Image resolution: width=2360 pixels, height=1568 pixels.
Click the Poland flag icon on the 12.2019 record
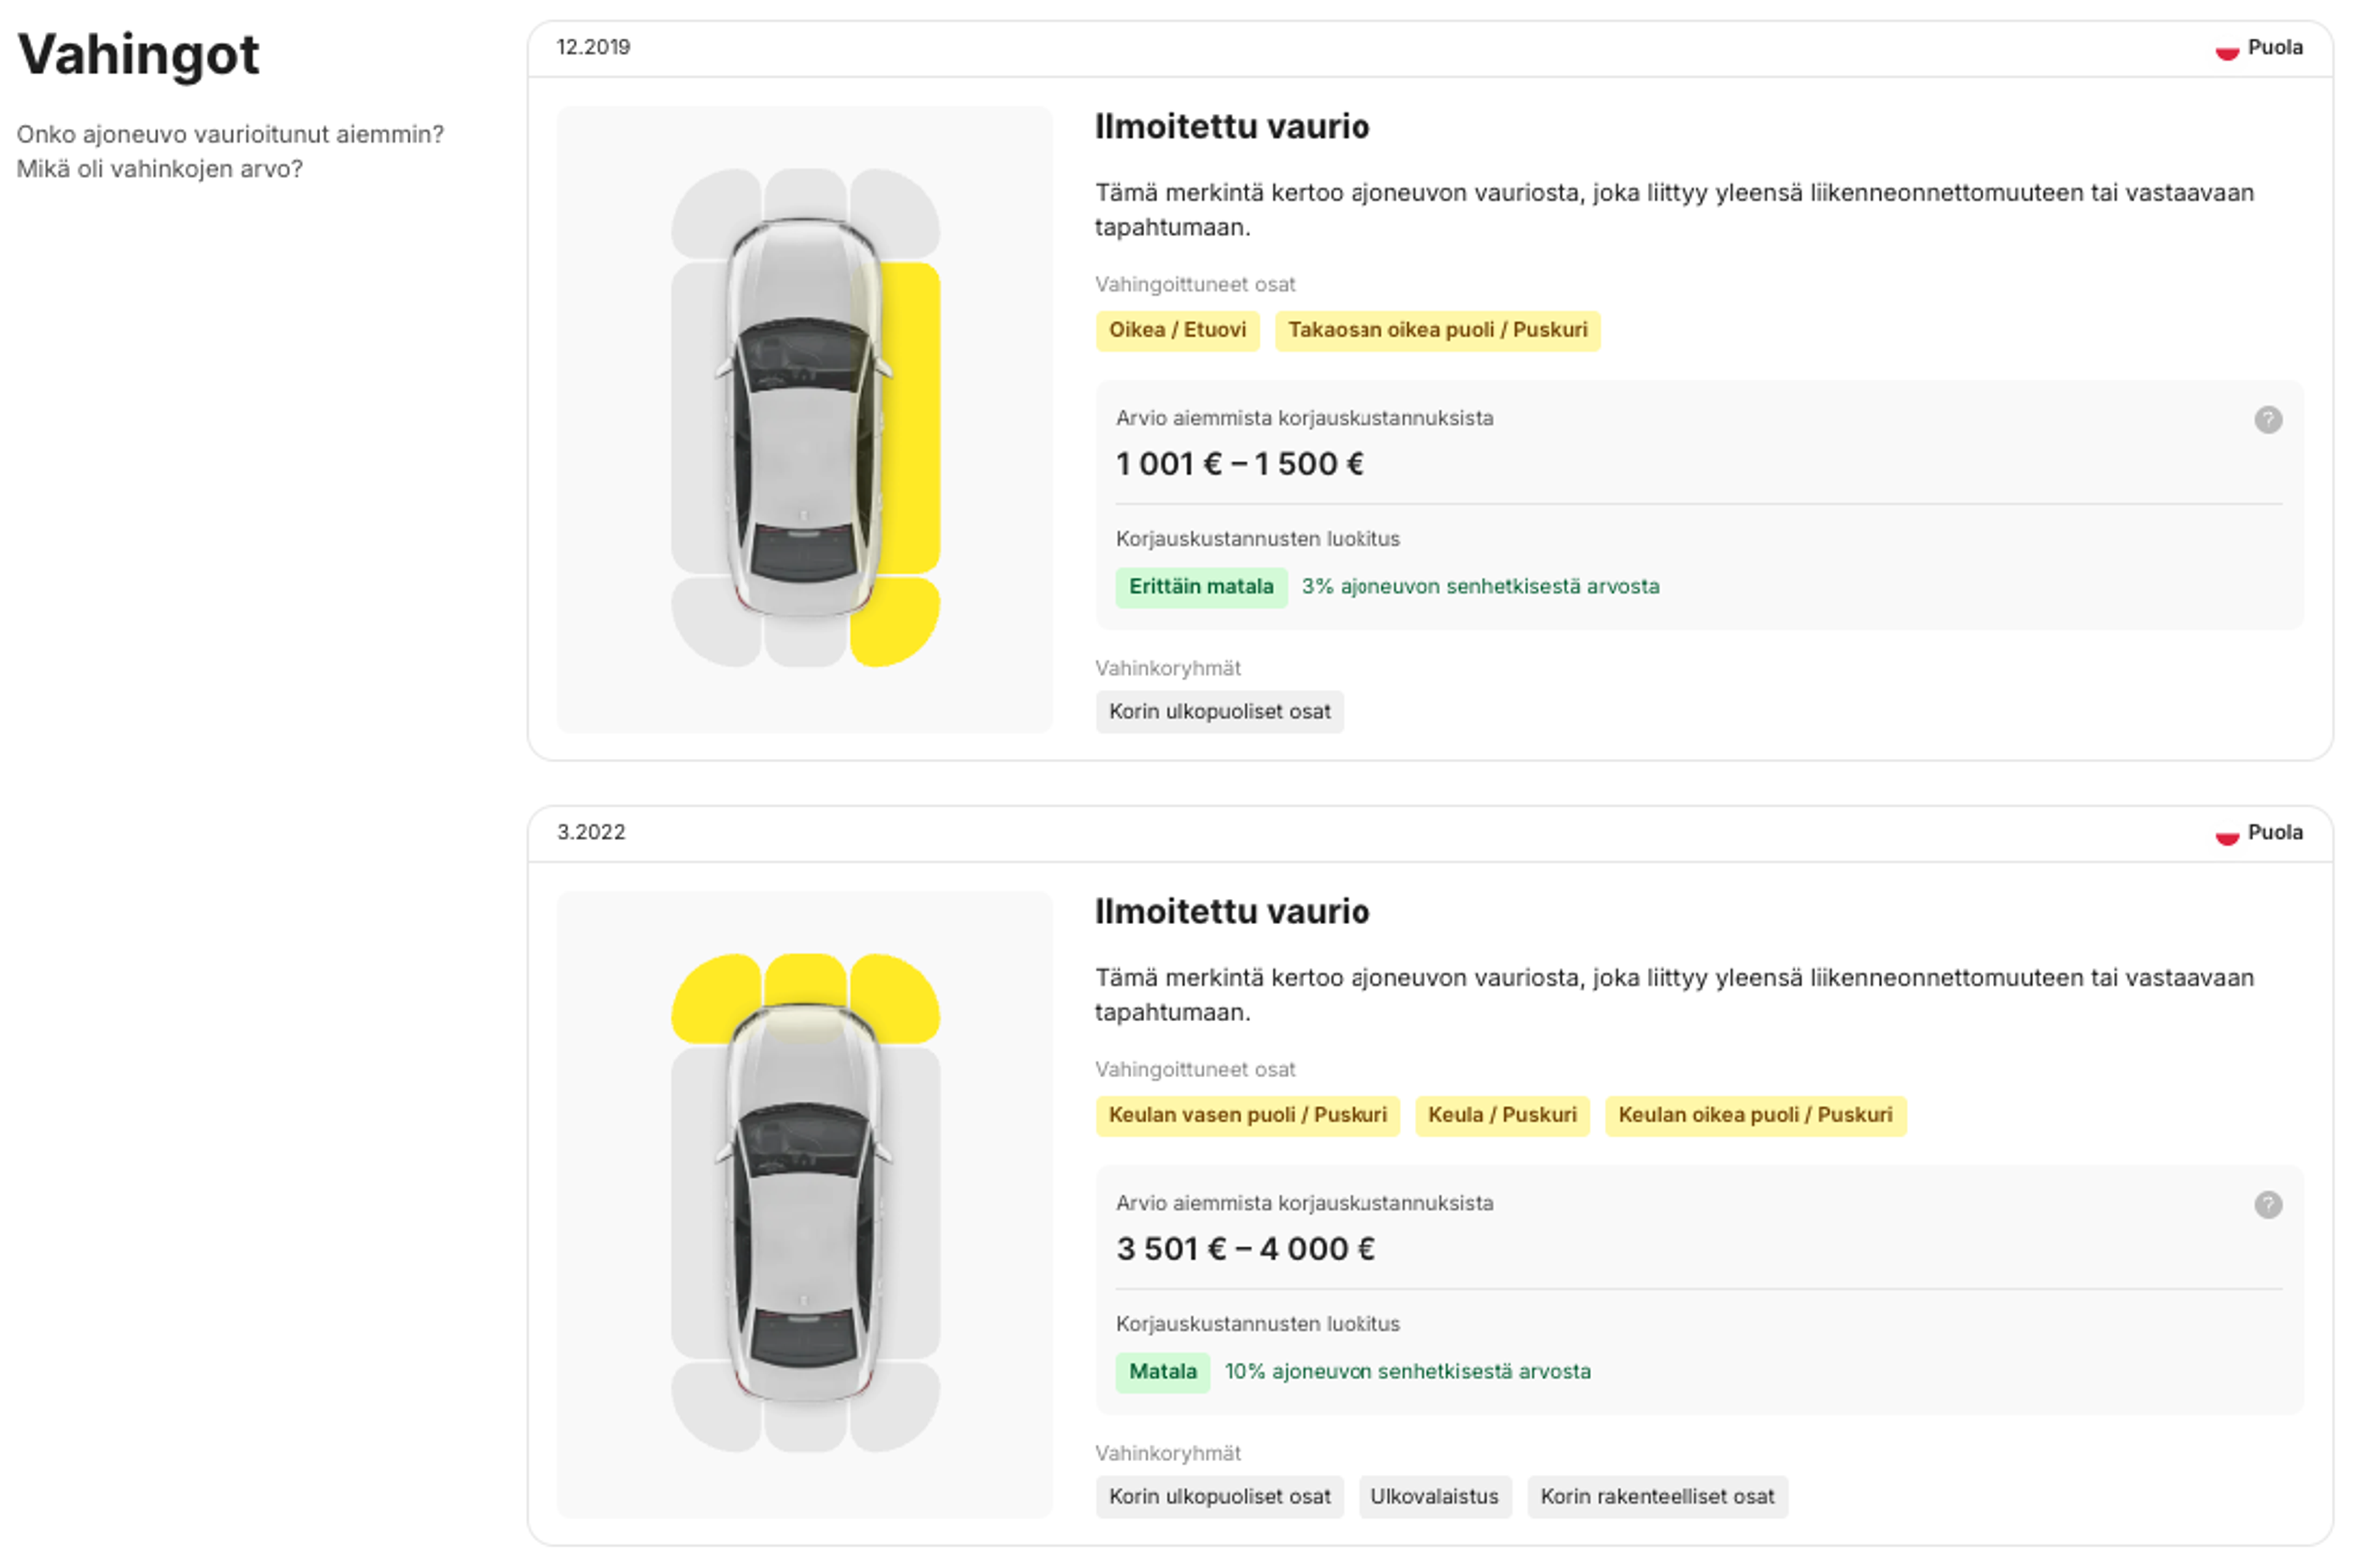[x=2226, y=49]
